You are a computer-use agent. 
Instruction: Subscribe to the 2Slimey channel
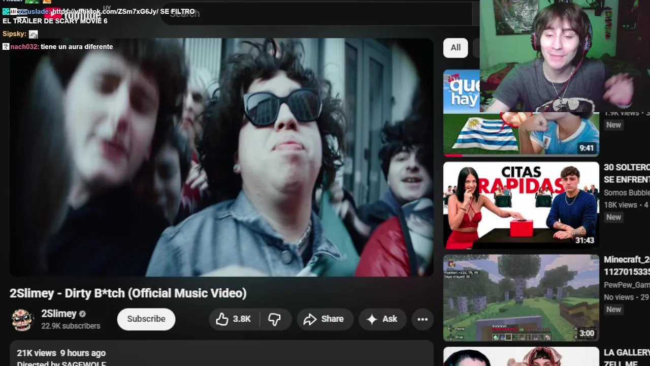(x=146, y=319)
